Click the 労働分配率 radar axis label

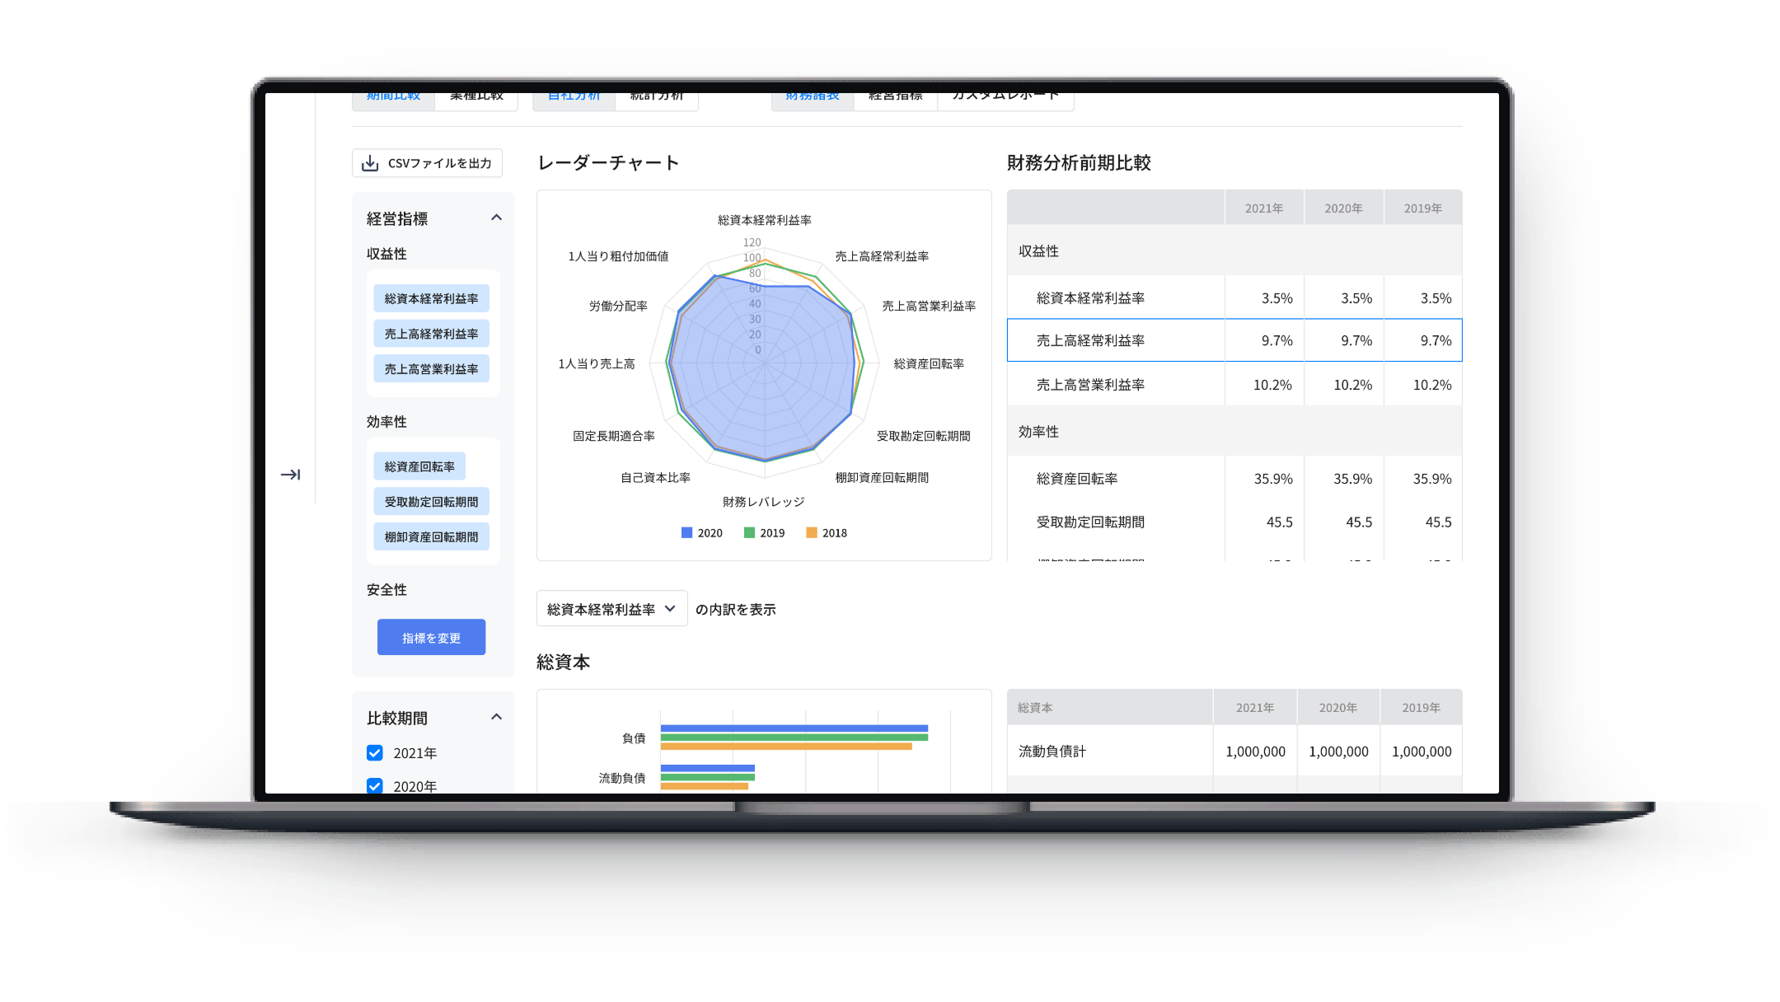coord(618,306)
